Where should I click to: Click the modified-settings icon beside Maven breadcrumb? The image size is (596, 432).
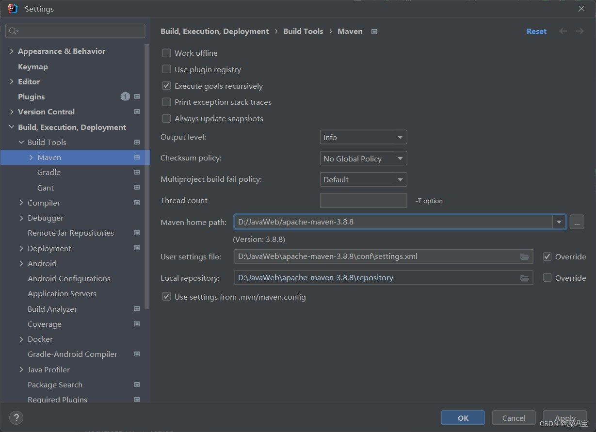tap(373, 31)
